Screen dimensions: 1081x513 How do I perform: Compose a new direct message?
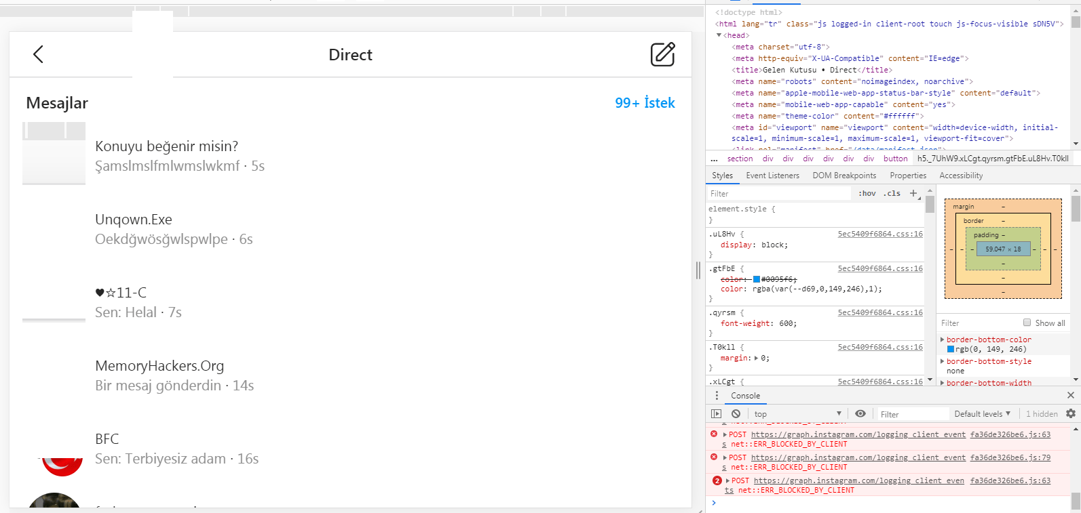pos(662,54)
